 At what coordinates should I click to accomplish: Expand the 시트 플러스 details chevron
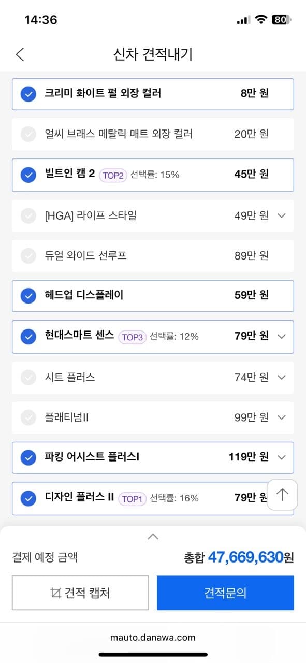pos(282,377)
